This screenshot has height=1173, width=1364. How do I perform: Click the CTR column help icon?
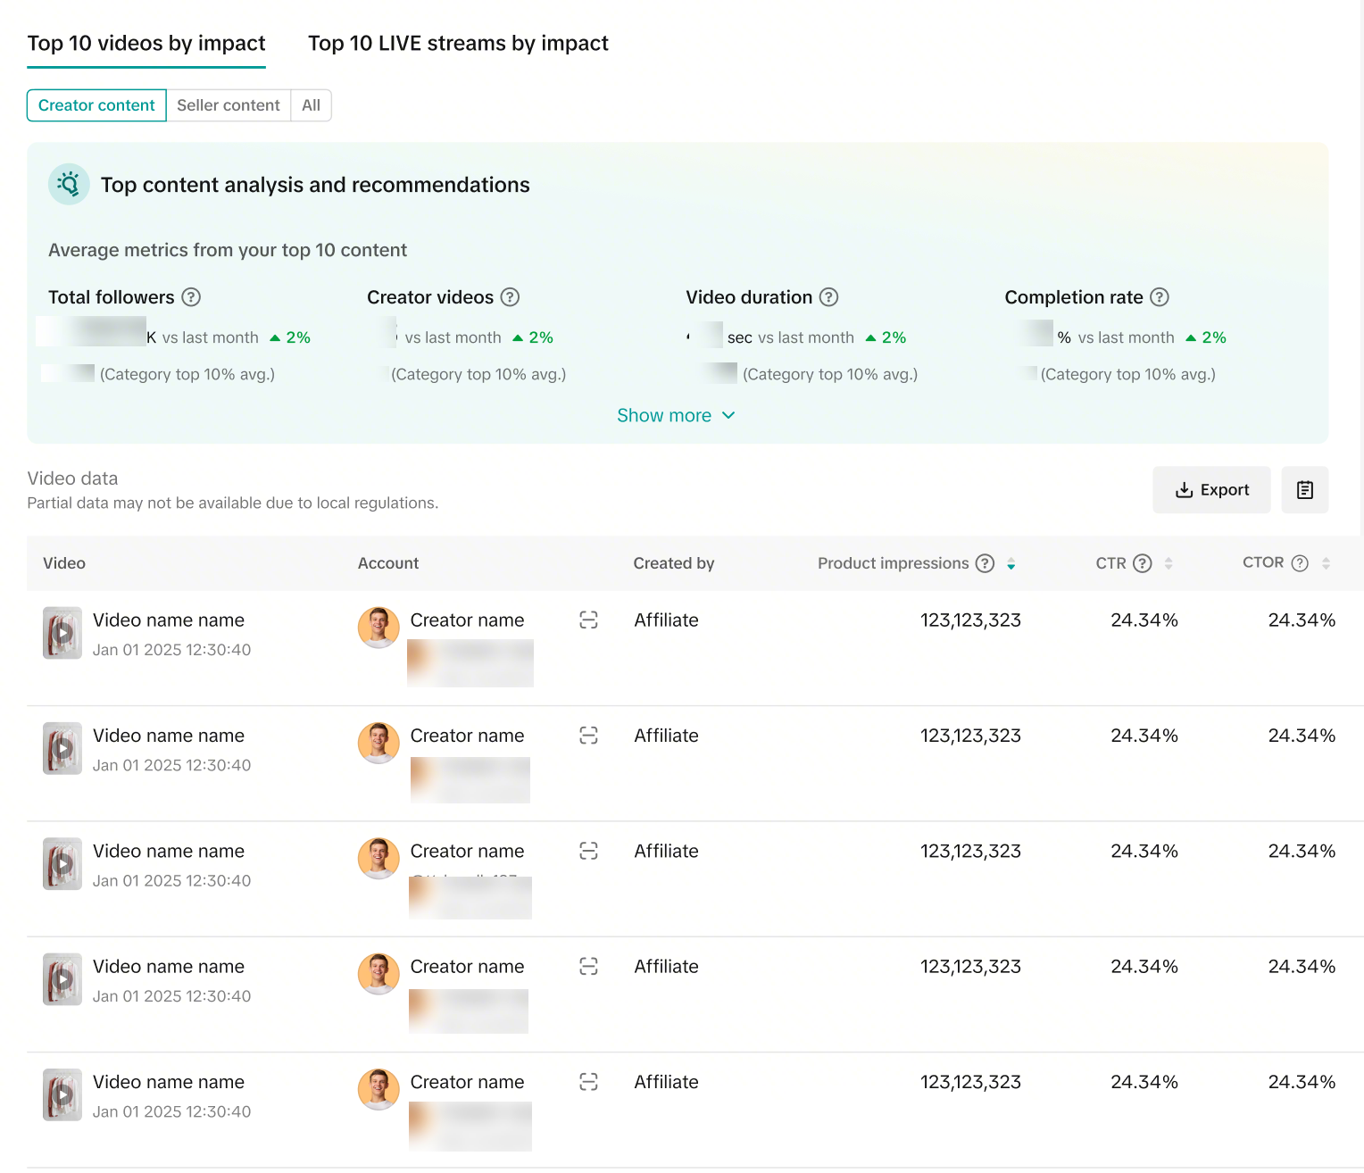[x=1142, y=563]
